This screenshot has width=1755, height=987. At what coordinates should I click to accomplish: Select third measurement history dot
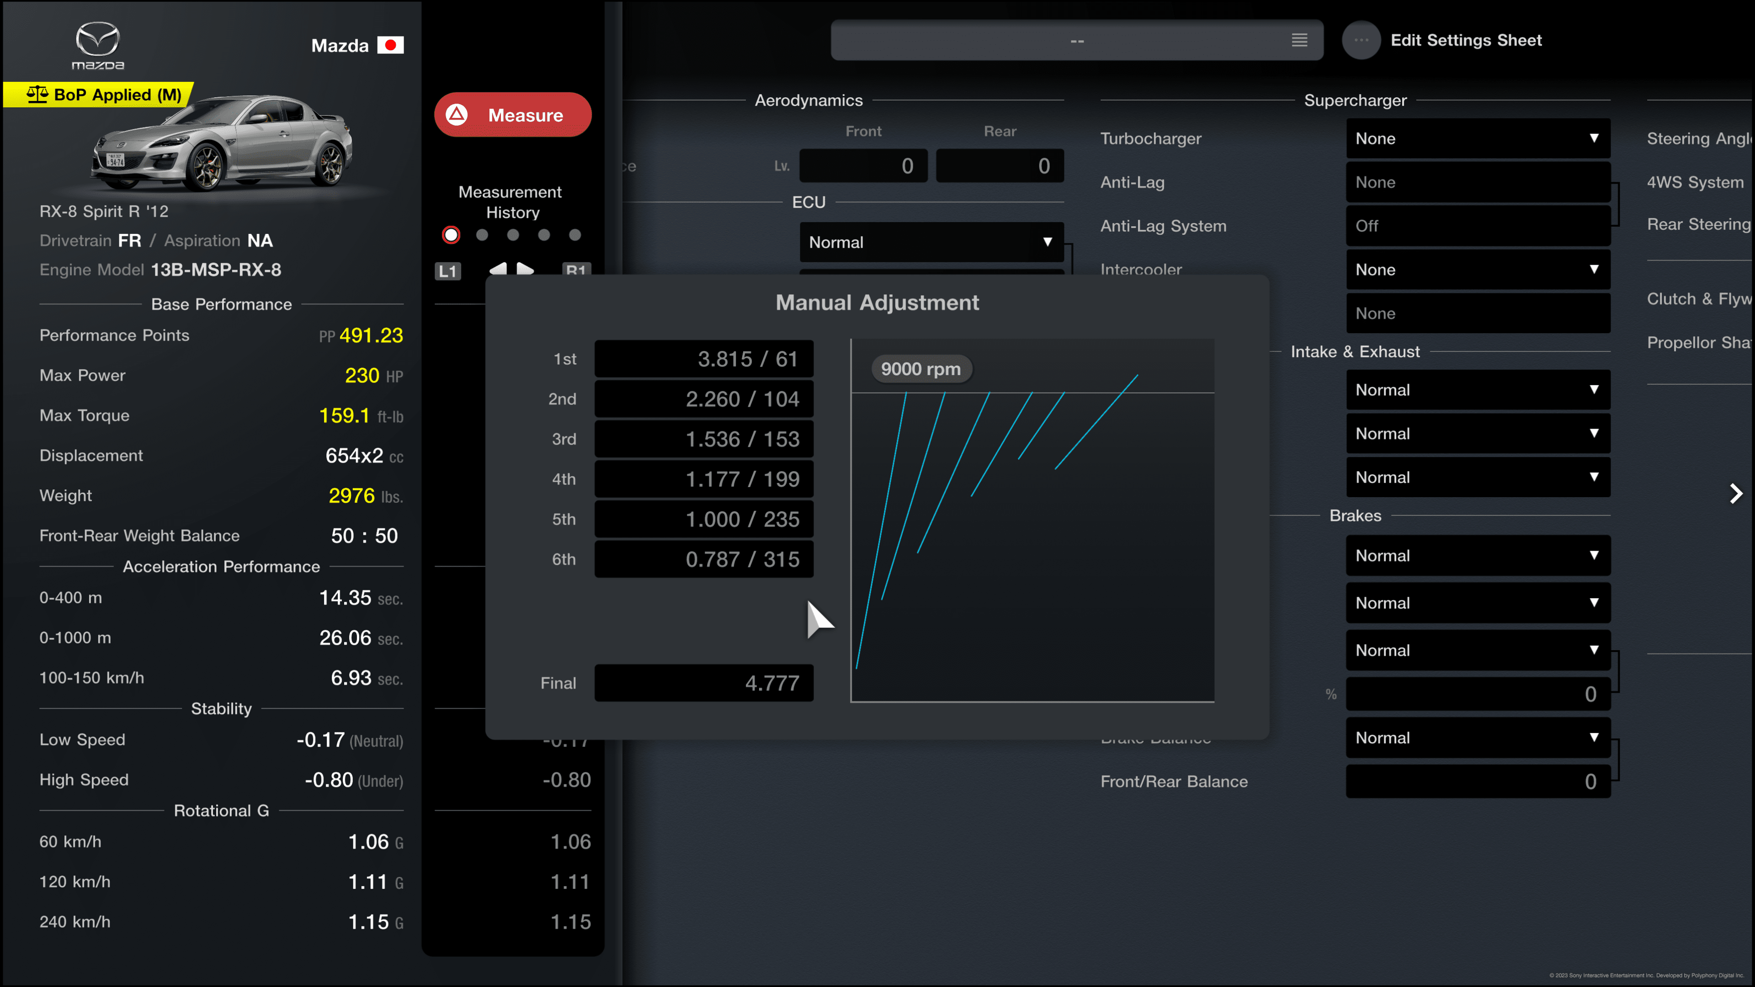pos(513,235)
